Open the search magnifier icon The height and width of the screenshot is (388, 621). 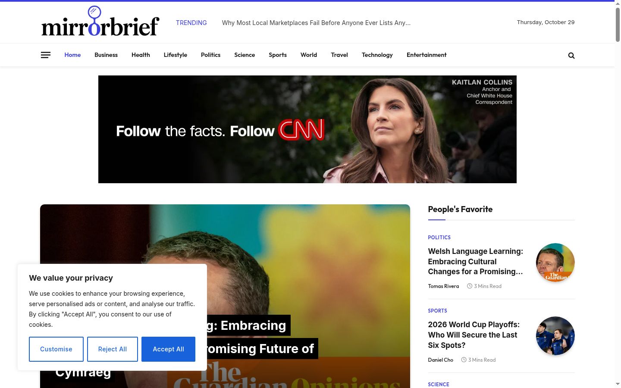[571, 55]
